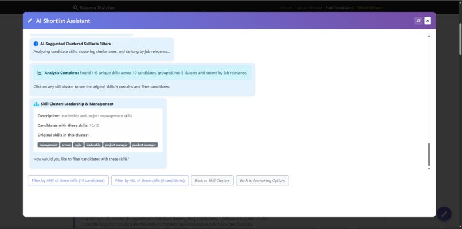Click the 'Analyzing candidate skills' message text
This screenshot has width=462, height=229.
click(101, 51)
